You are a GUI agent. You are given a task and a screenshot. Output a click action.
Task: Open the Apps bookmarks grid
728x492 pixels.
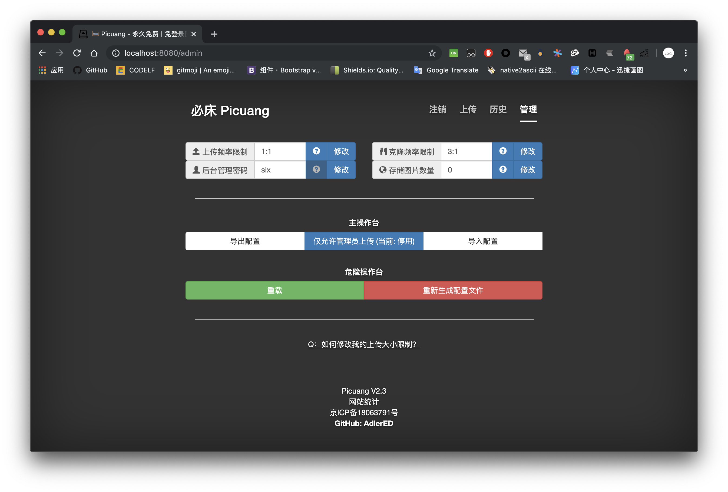point(51,70)
